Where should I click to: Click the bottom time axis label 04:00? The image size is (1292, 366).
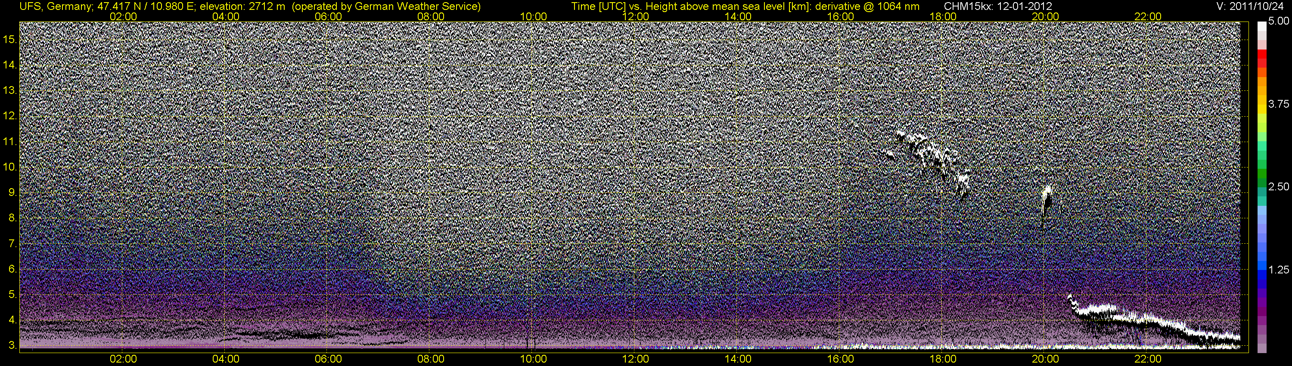coord(226,359)
